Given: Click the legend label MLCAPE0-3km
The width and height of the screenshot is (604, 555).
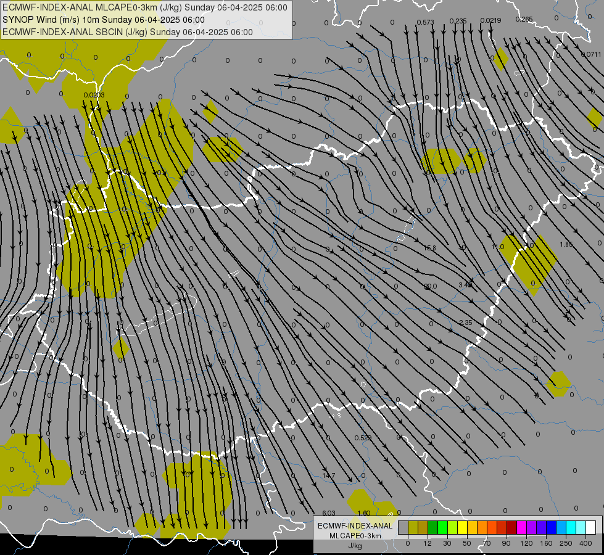Looking at the screenshot, I should point(355,536).
